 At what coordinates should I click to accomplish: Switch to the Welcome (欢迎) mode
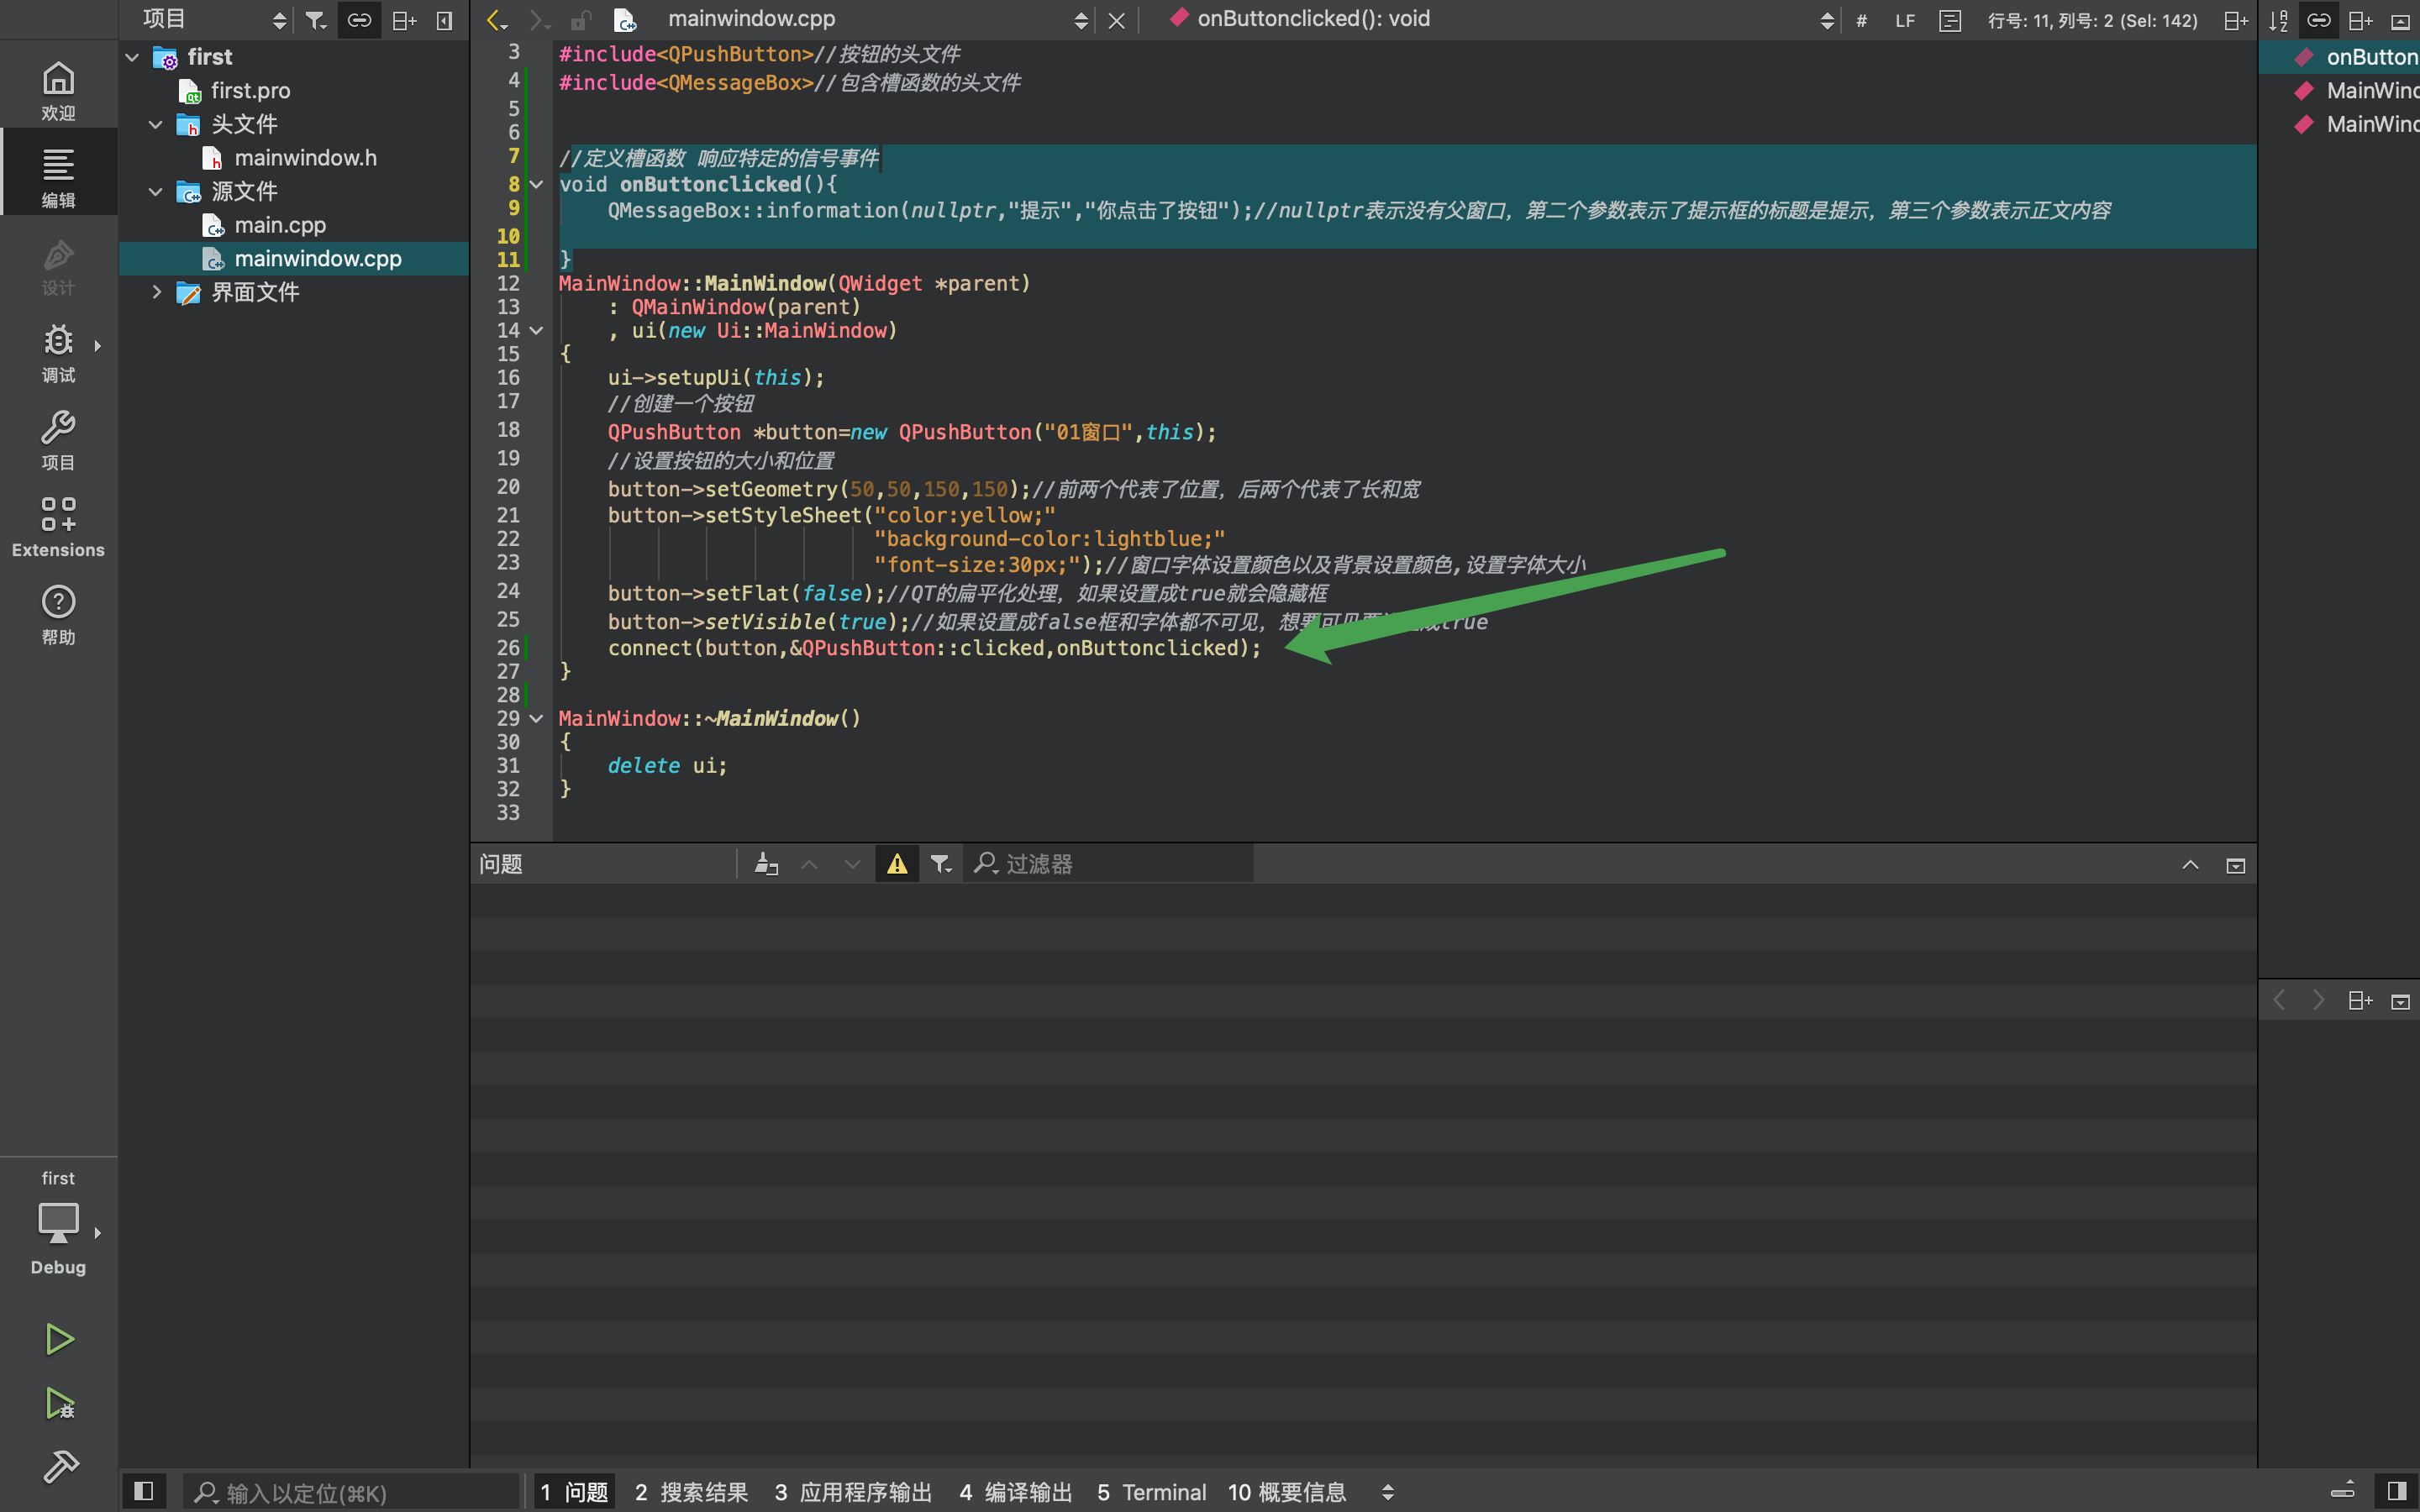[x=58, y=91]
